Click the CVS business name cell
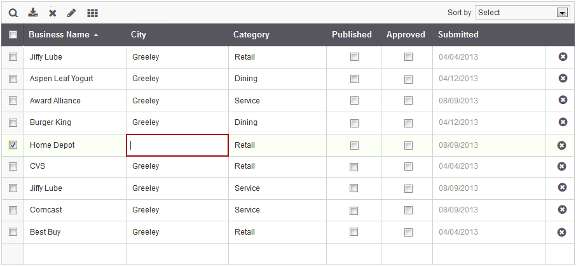 pyautogui.click(x=38, y=166)
